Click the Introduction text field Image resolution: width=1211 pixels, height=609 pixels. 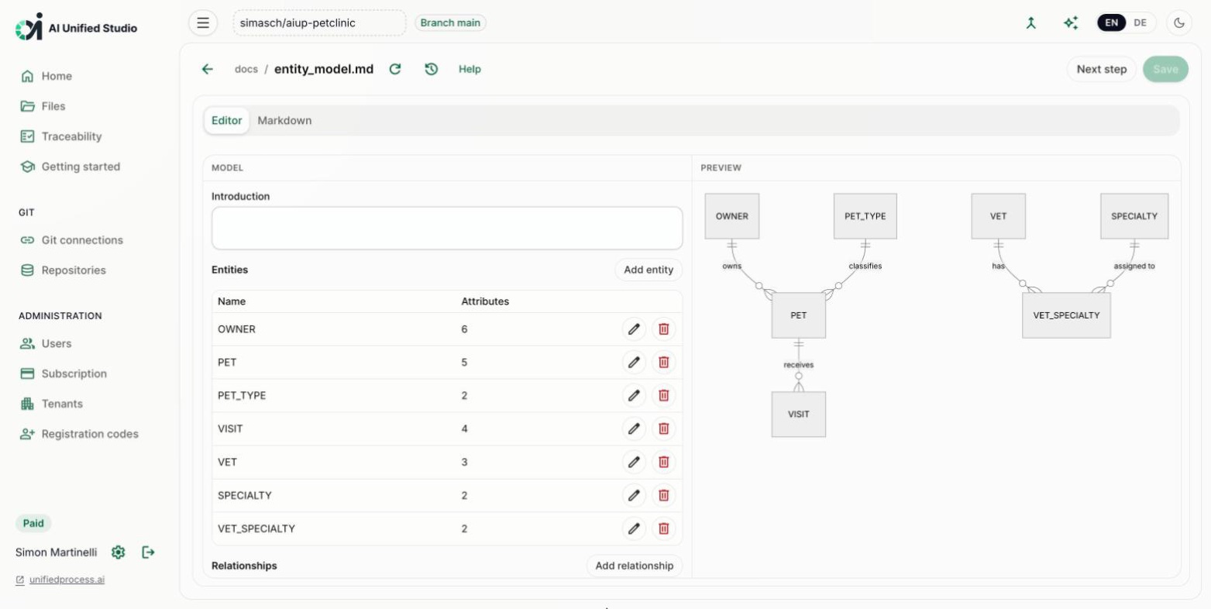[447, 228]
